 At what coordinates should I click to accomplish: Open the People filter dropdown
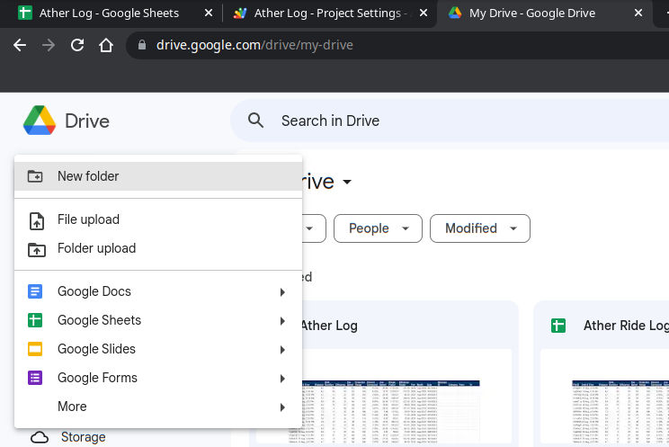pyautogui.click(x=378, y=228)
